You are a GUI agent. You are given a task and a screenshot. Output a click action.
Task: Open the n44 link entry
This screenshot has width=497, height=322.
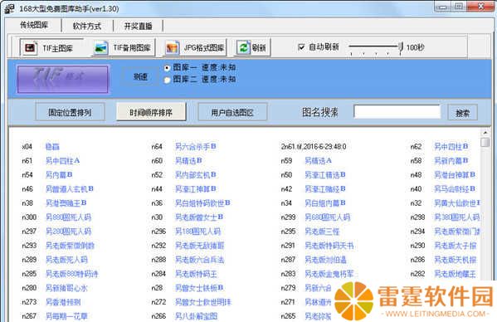(196, 189)
